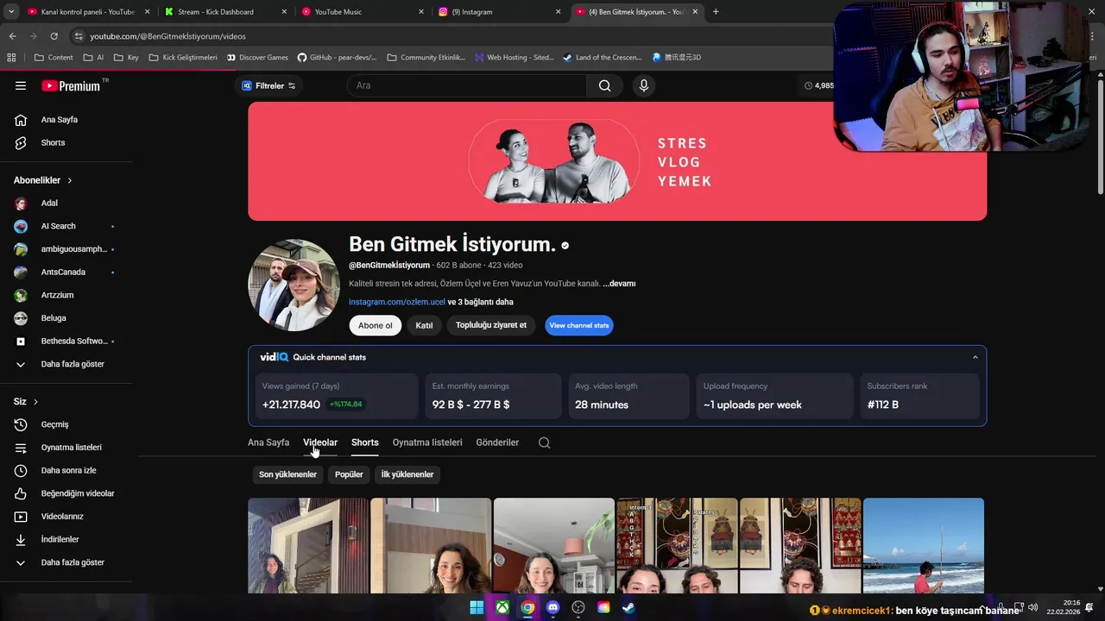Open a new browser tab

click(x=716, y=12)
